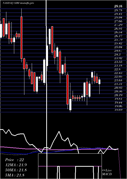
Task: Click the NASDAQ SIRI munafa.pro chart title
Action: [18, 3]
